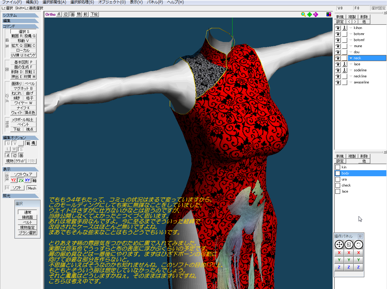Image resolution: width=387 pixels, height=289 pixels.
Task: Click the green pan view icon
Action: tap(310, 15)
